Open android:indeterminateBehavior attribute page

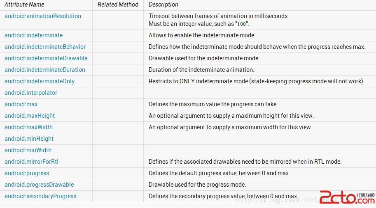click(x=45, y=47)
